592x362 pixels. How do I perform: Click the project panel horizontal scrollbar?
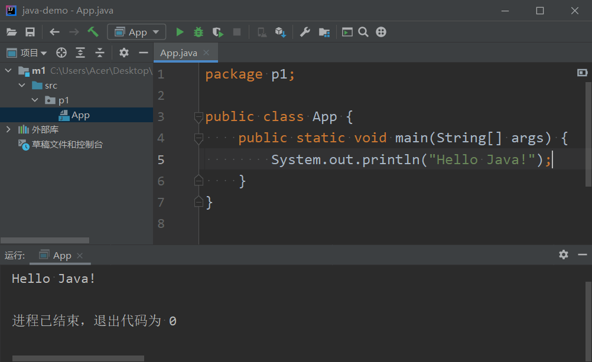tap(45, 240)
